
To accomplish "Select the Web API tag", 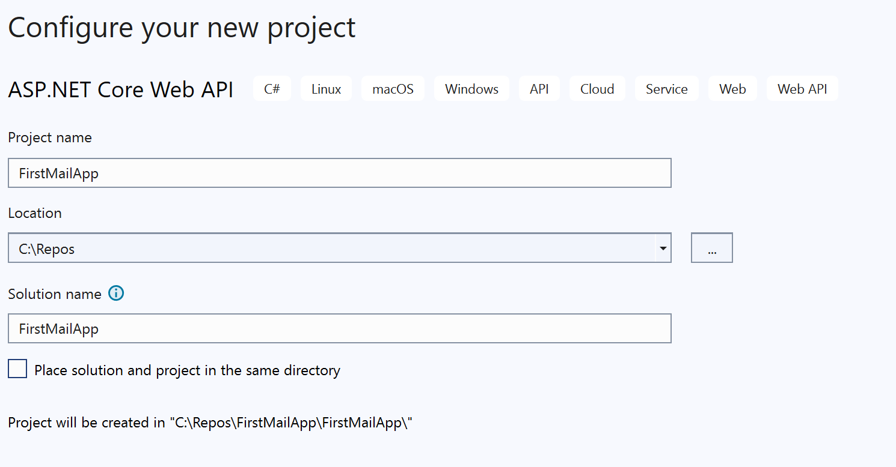I will 802,89.
